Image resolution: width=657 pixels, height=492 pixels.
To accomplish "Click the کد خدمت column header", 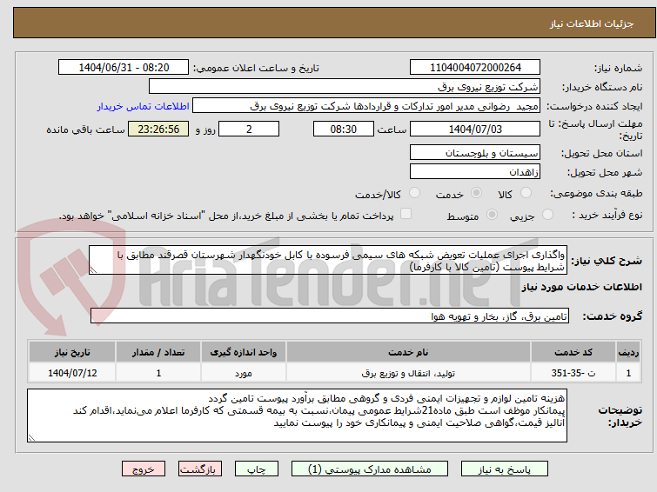I will 573,352.
